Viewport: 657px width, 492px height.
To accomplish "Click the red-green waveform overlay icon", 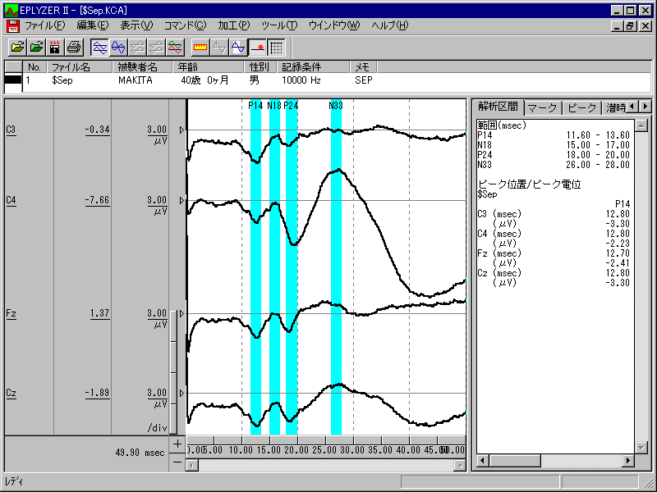I will point(175,47).
